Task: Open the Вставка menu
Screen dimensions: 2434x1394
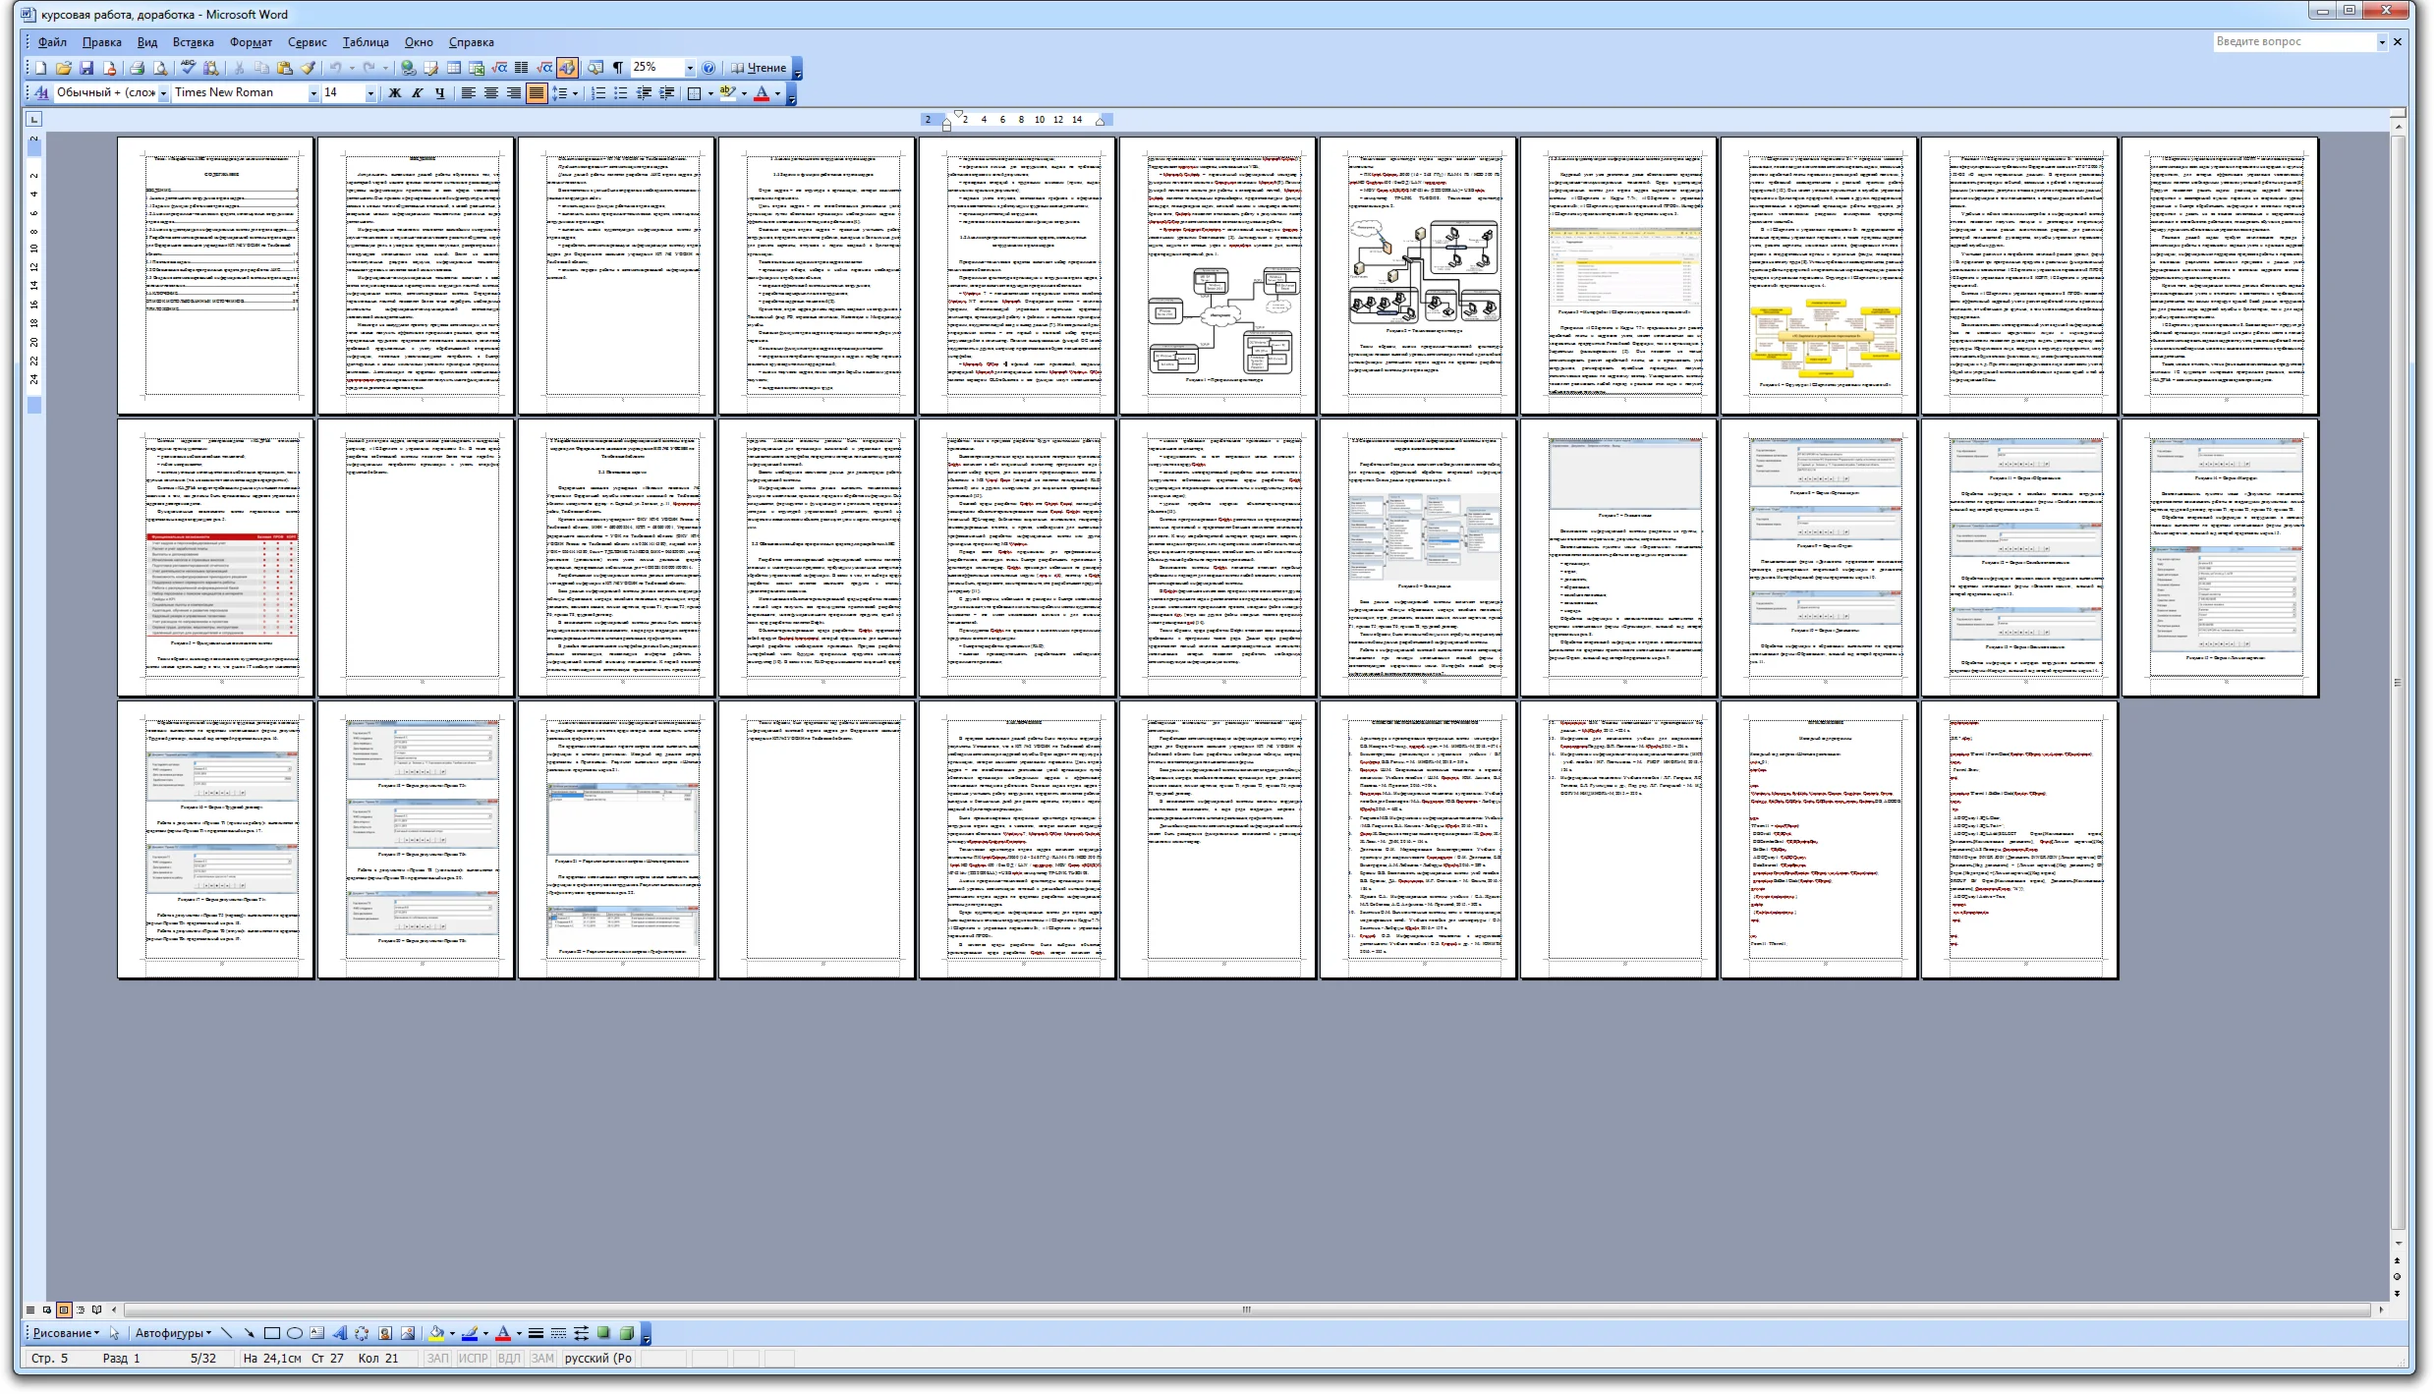Action: [193, 42]
